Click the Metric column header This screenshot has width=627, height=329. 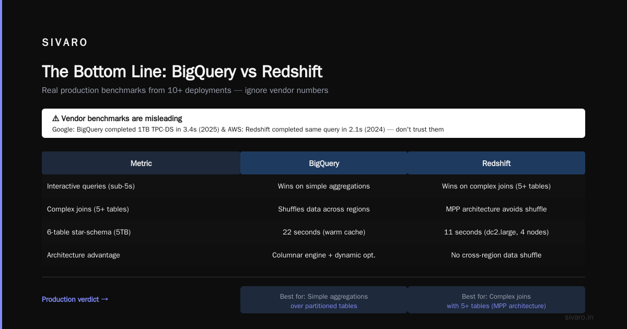coord(141,163)
